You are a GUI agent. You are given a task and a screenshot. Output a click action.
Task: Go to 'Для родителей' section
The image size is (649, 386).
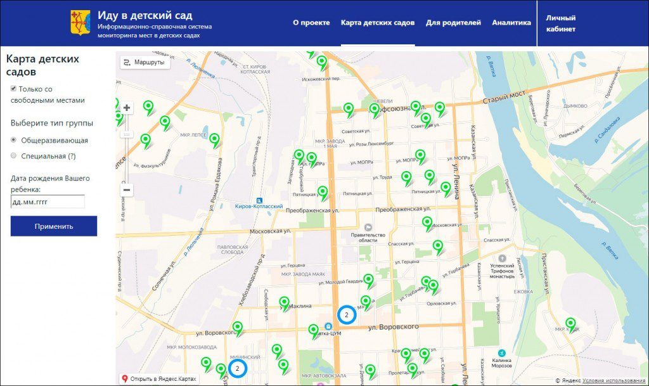(453, 23)
